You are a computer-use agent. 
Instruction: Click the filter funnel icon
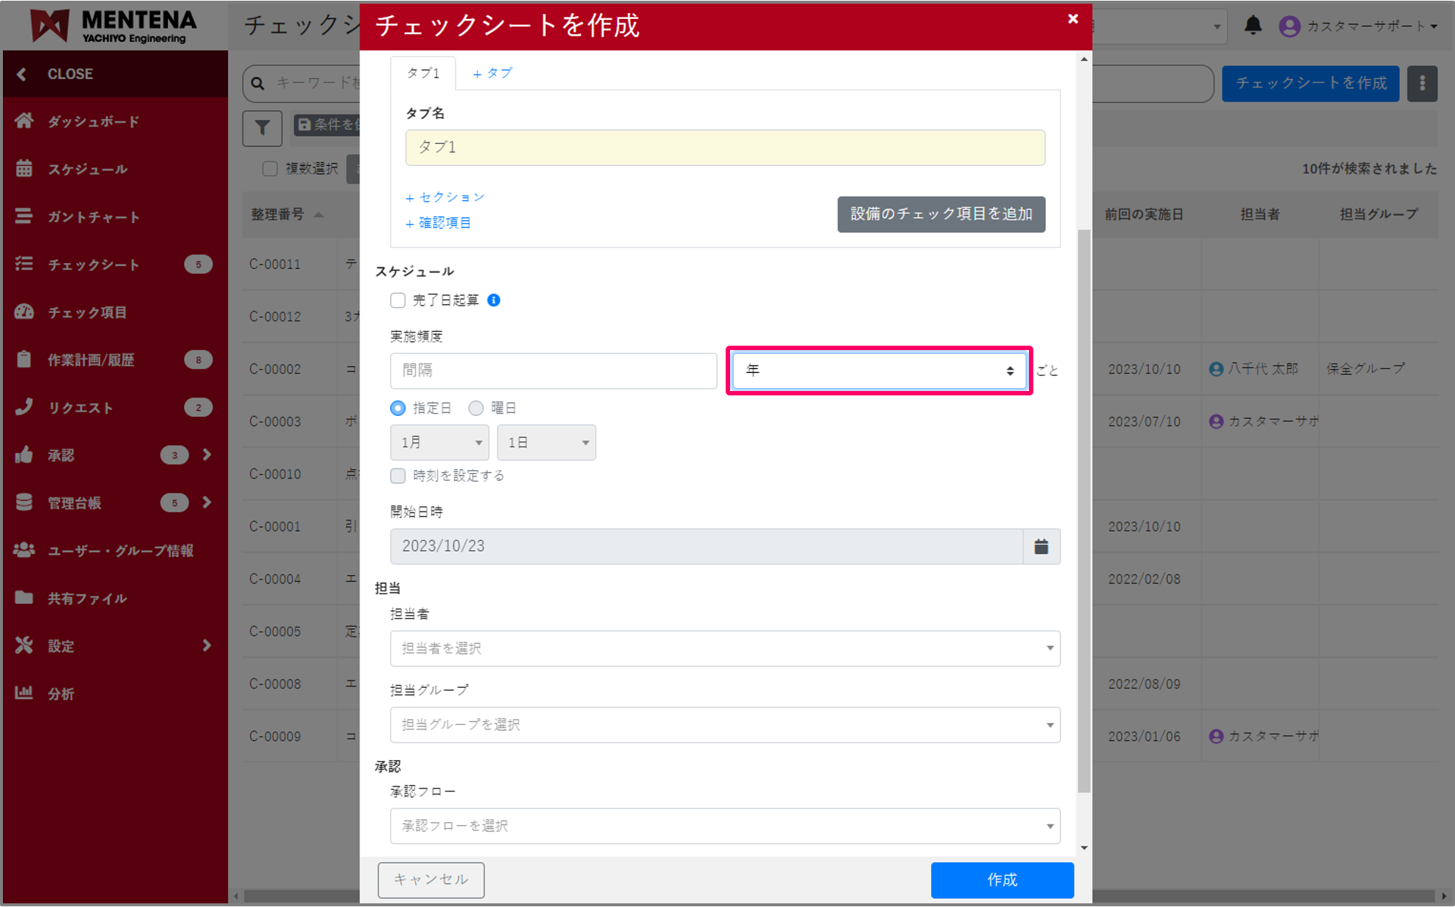pyautogui.click(x=262, y=128)
